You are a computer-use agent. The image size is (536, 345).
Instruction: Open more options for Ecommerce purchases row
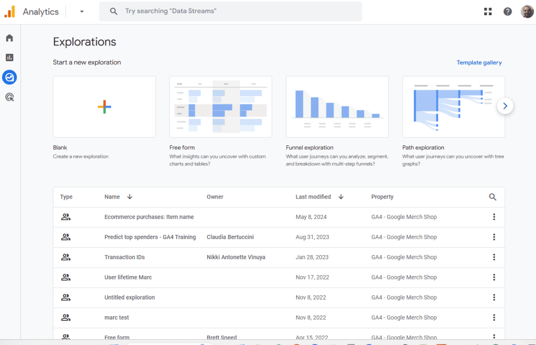(x=494, y=217)
